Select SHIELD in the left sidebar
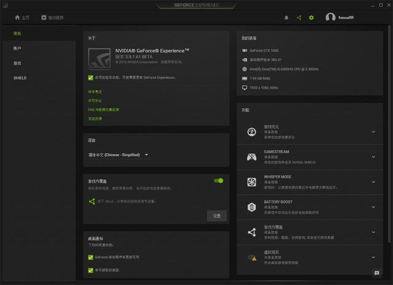Screen dimensions: 393x285 pyautogui.click(x=20, y=78)
